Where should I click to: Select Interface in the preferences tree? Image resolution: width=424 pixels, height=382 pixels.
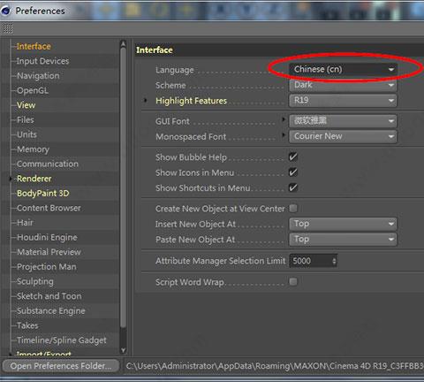(x=34, y=46)
